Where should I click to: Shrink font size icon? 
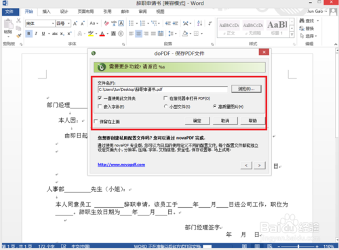pos(83,23)
